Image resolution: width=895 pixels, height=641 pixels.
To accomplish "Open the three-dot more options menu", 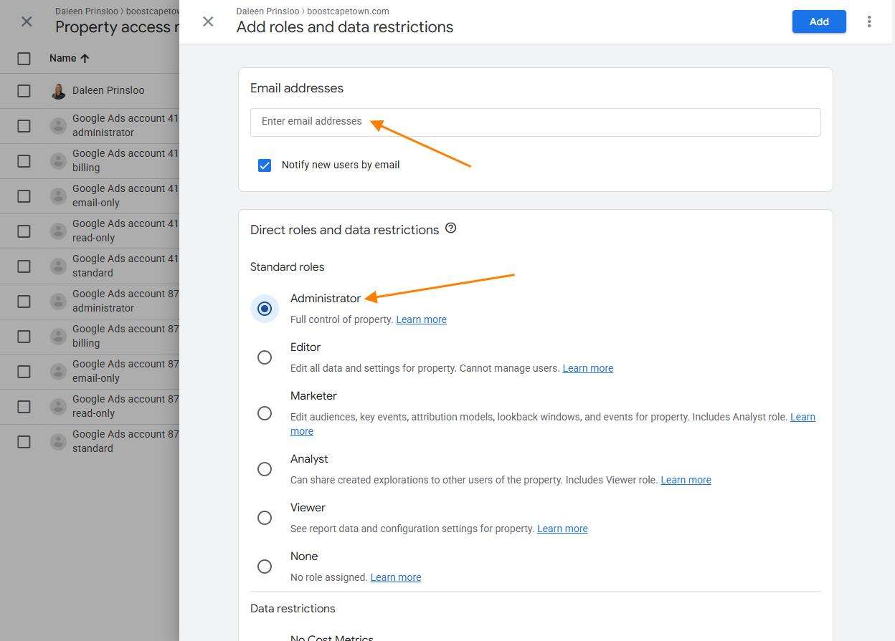I will click(x=869, y=21).
